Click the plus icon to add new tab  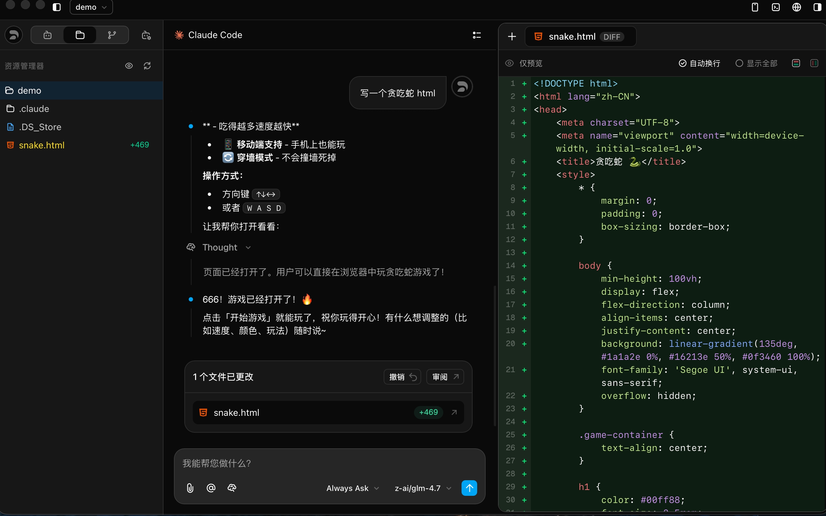[x=512, y=36]
